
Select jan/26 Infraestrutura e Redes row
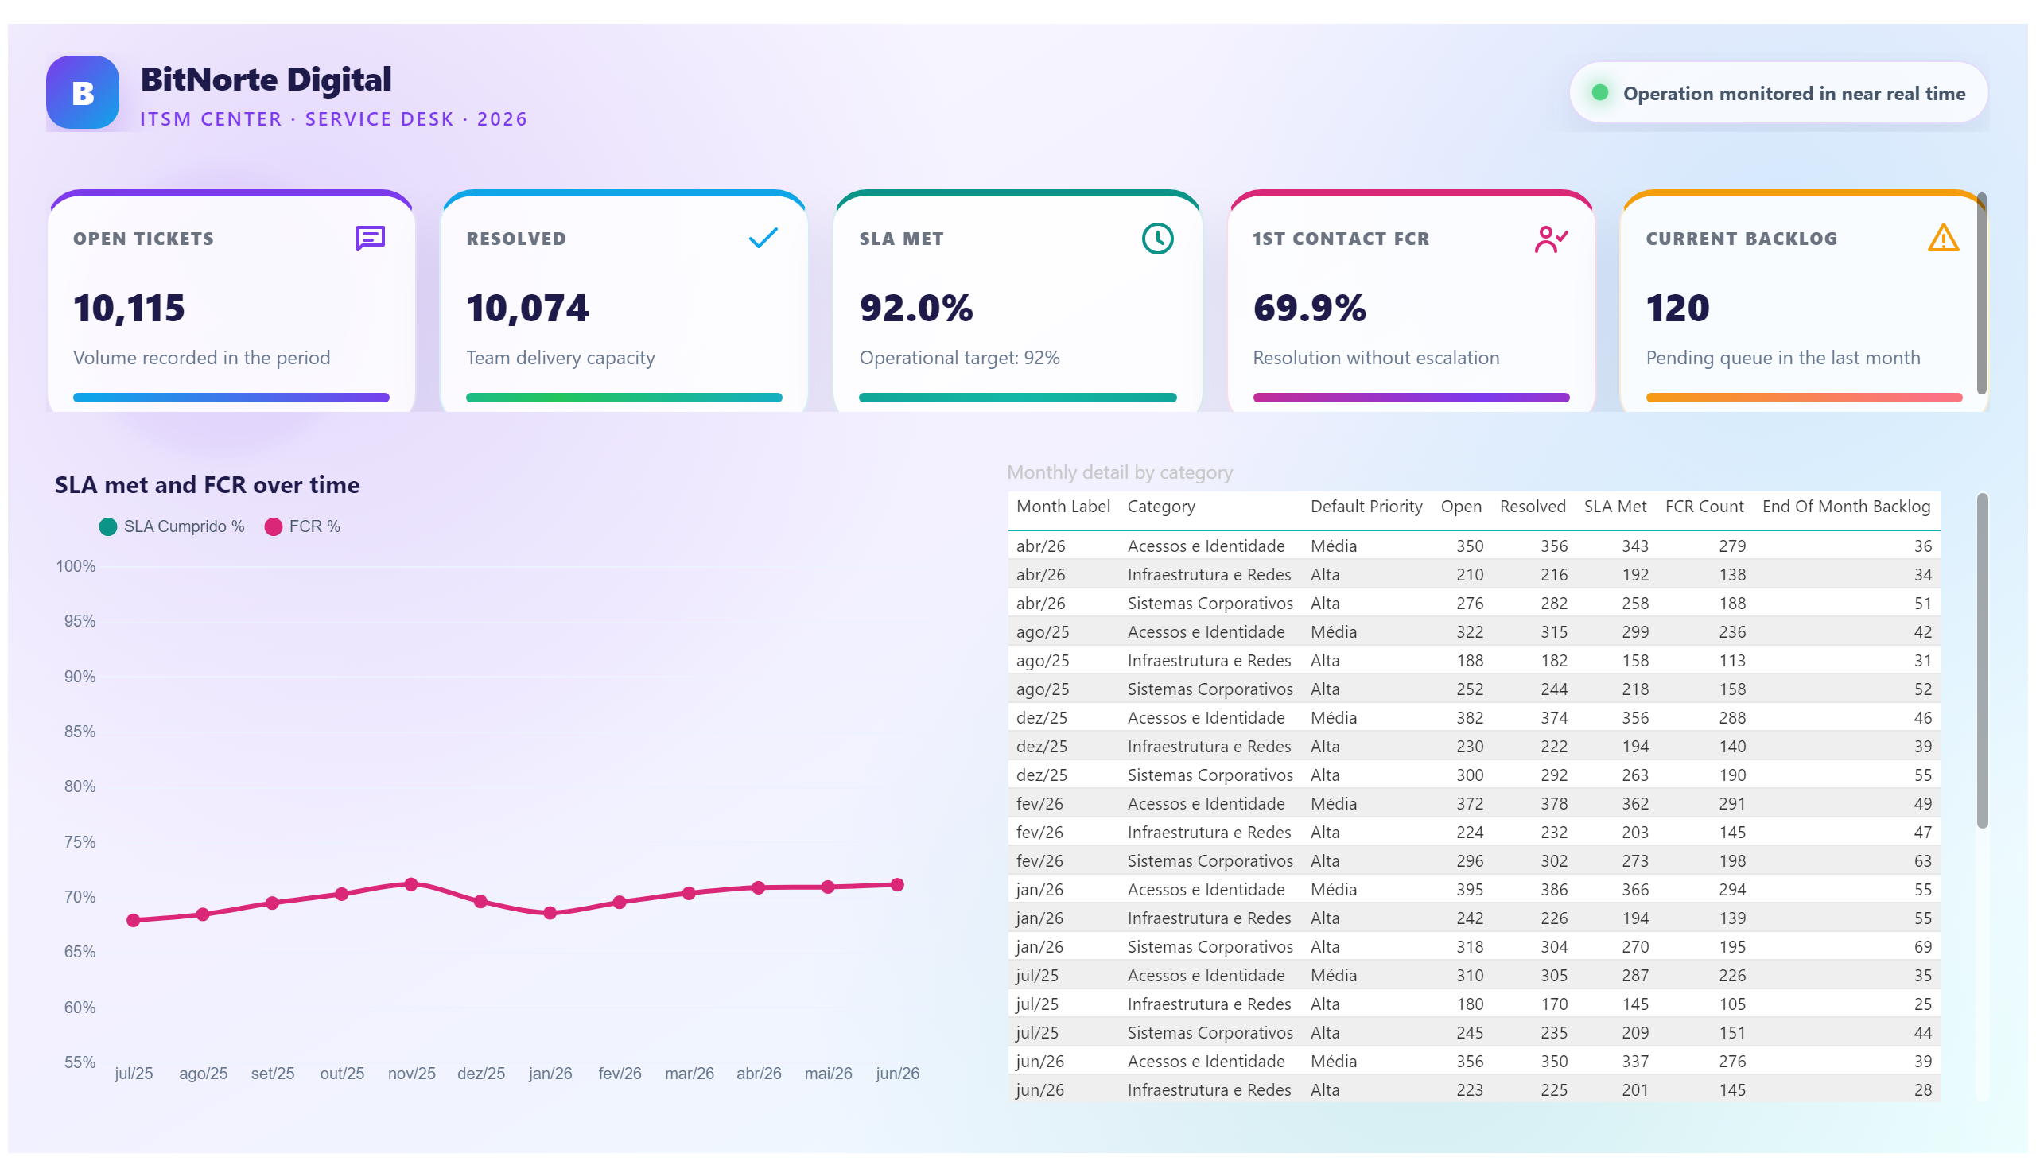pos(1473,918)
